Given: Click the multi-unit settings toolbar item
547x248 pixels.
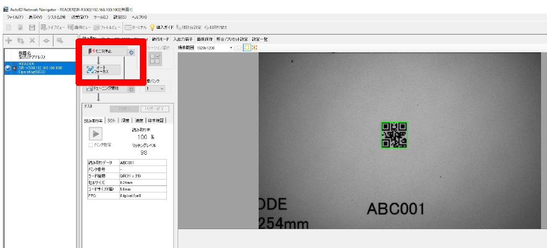Looking at the screenshot, I should (189, 27).
